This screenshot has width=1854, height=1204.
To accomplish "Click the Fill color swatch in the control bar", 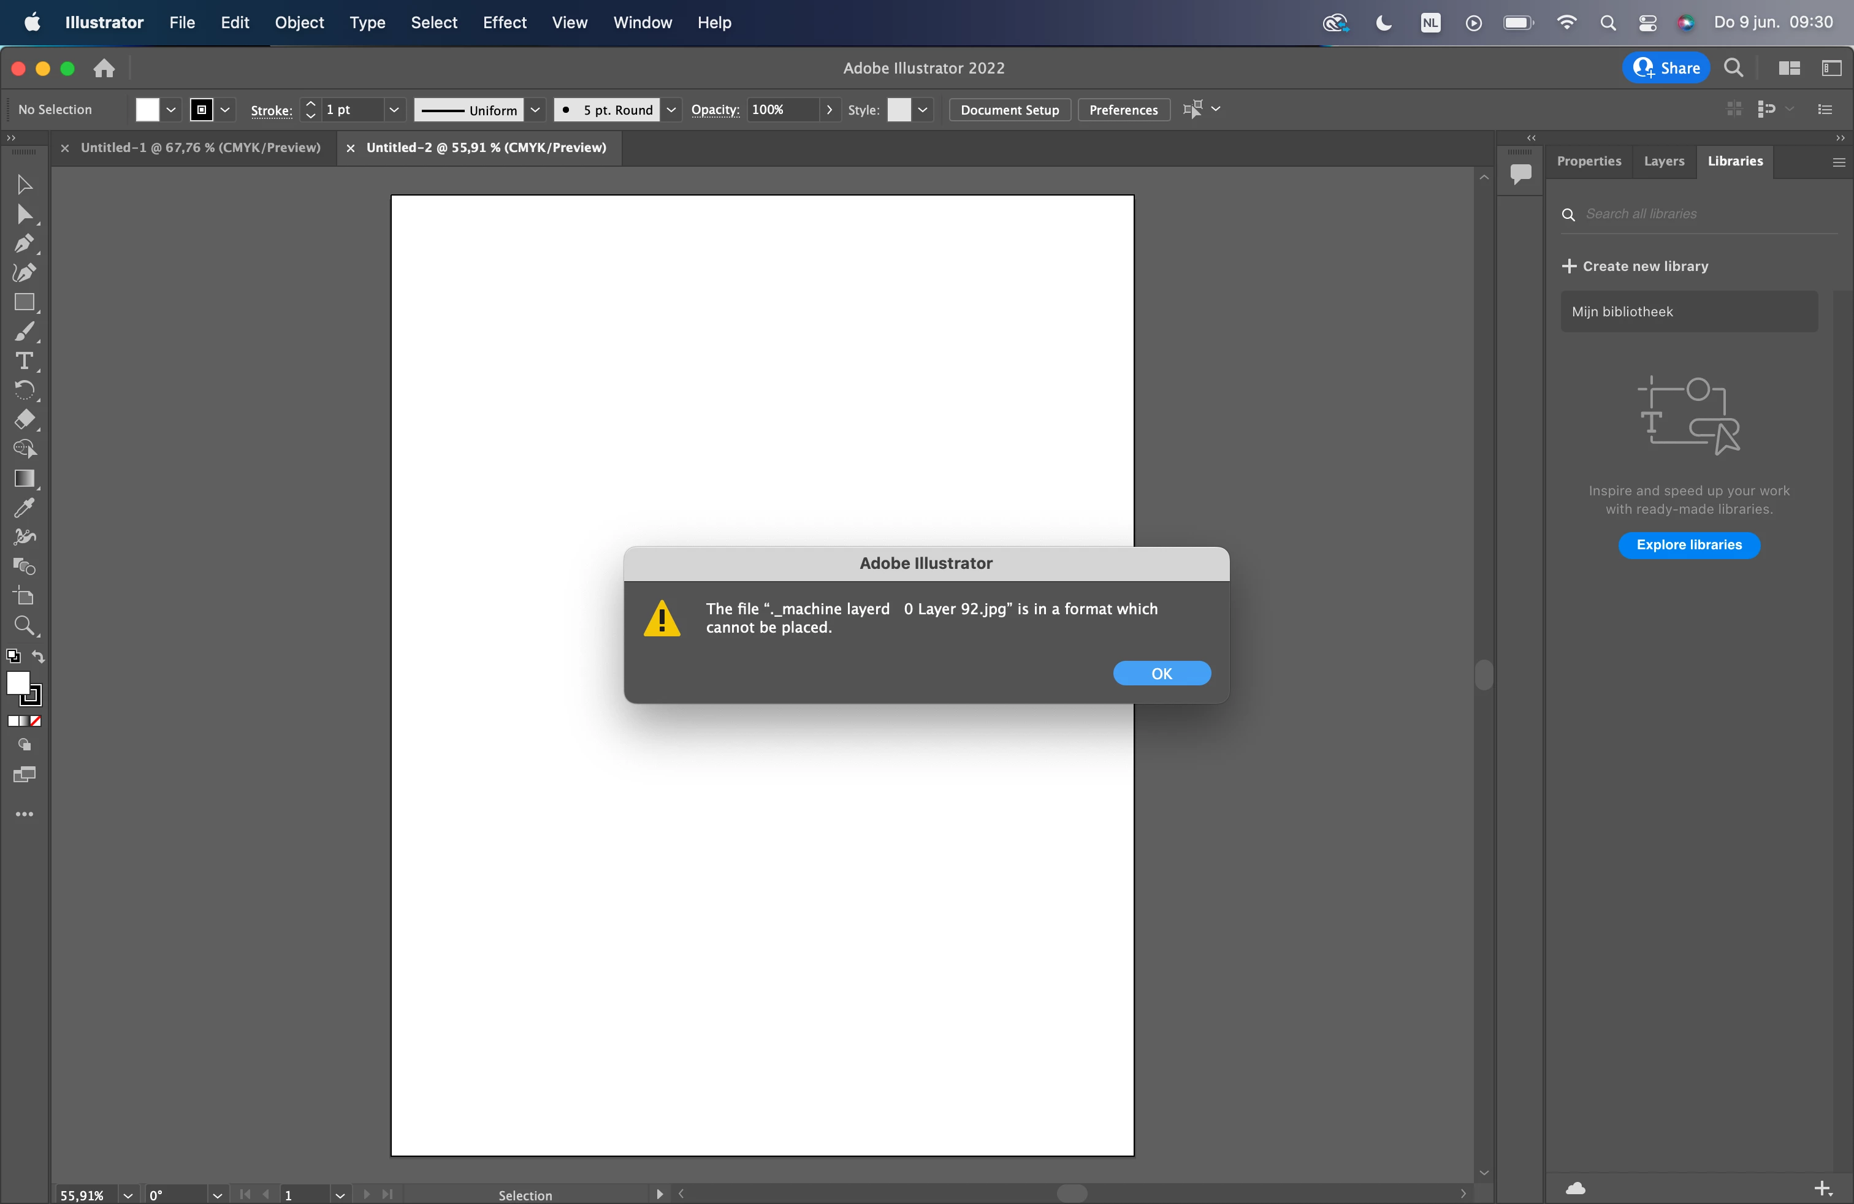I will tap(147, 110).
